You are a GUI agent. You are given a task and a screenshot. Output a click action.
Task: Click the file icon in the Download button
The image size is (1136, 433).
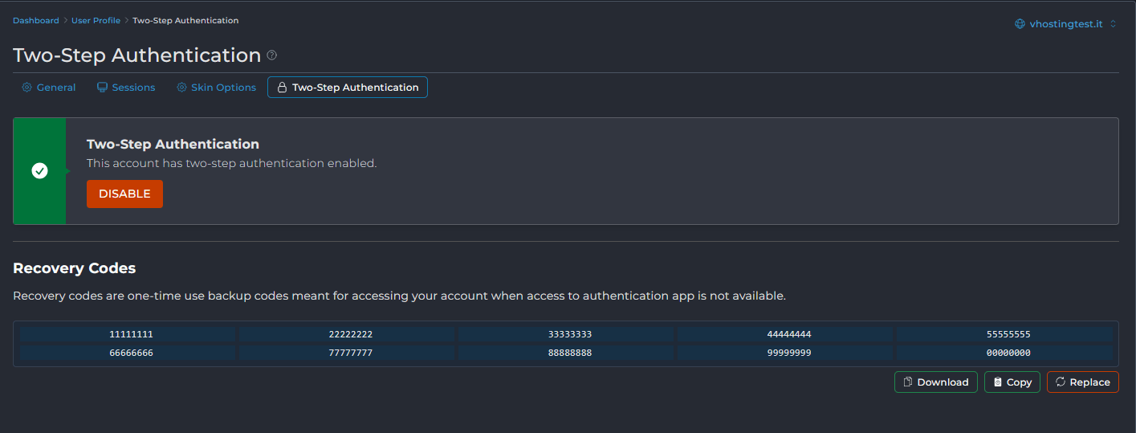click(908, 382)
